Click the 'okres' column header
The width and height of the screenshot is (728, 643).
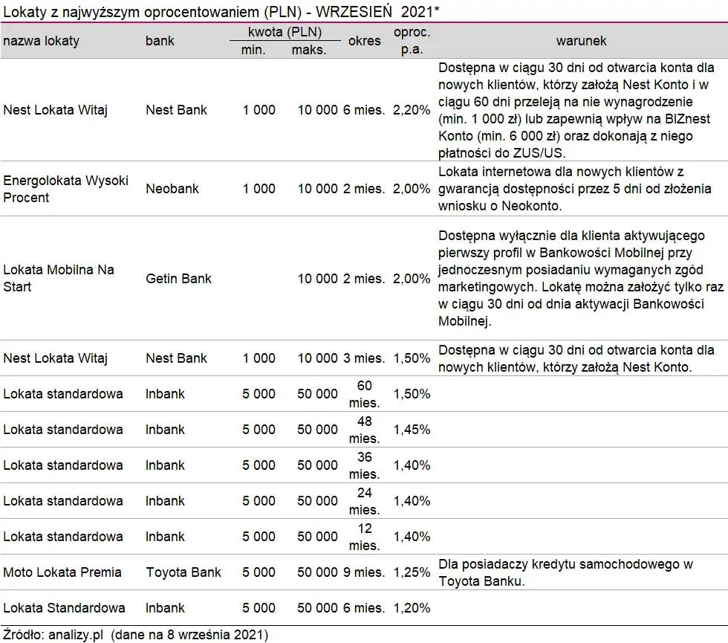[365, 41]
